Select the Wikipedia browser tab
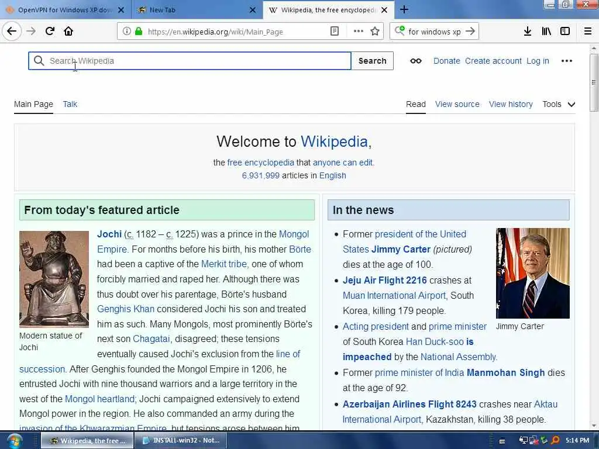The image size is (599, 449). click(x=328, y=10)
